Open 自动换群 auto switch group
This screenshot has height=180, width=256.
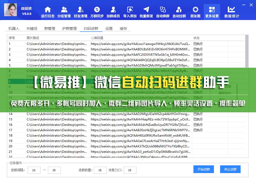click(x=163, y=12)
